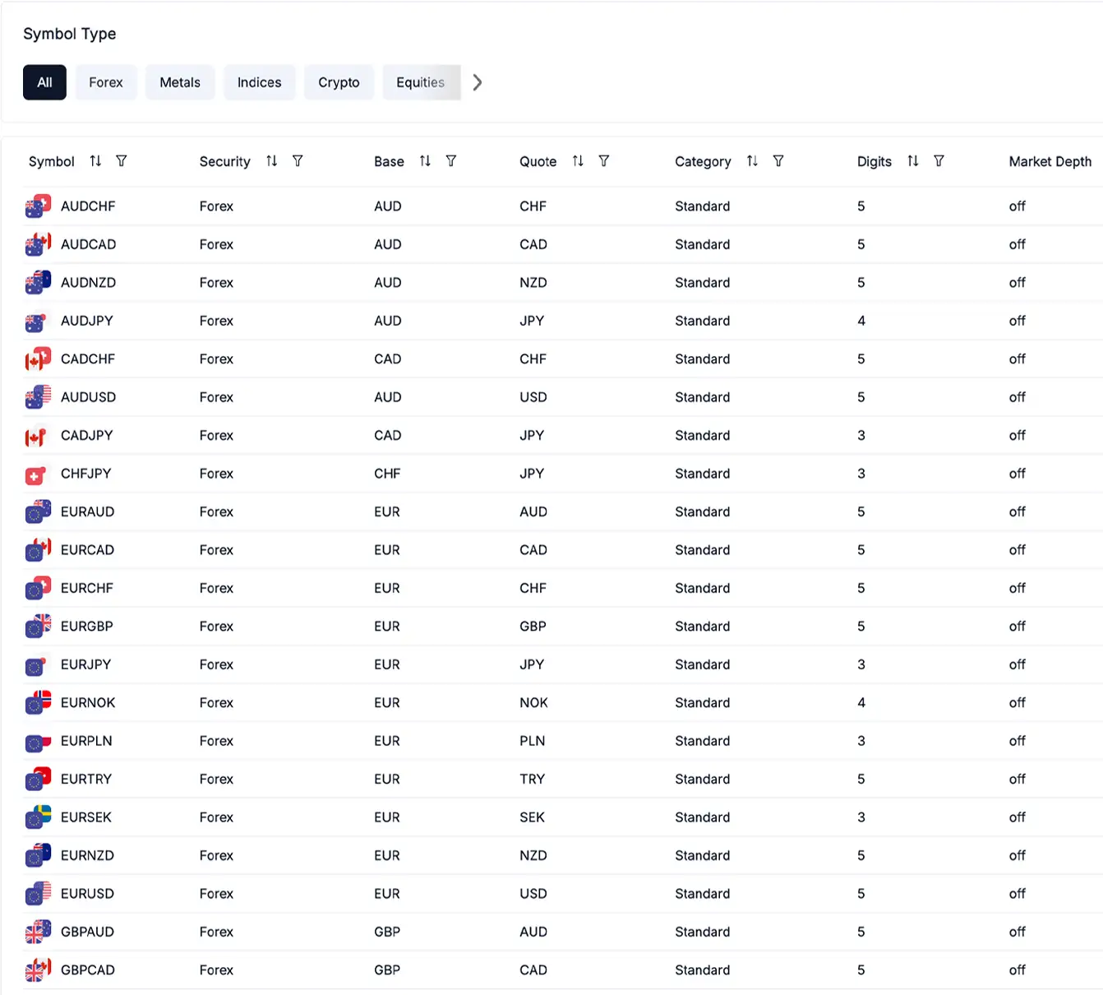Click the Category column filter funnel
Image resolution: width=1103 pixels, height=995 pixels.
click(x=778, y=161)
